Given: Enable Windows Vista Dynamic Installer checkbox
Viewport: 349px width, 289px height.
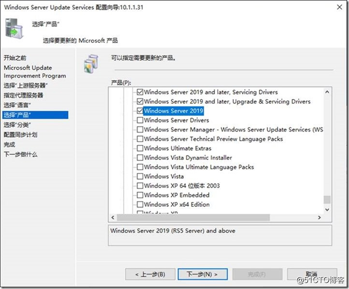Looking at the screenshot, I should click(x=140, y=157).
